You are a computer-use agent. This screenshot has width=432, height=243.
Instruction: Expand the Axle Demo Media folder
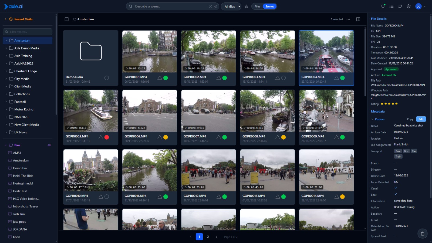tap(6, 48)
